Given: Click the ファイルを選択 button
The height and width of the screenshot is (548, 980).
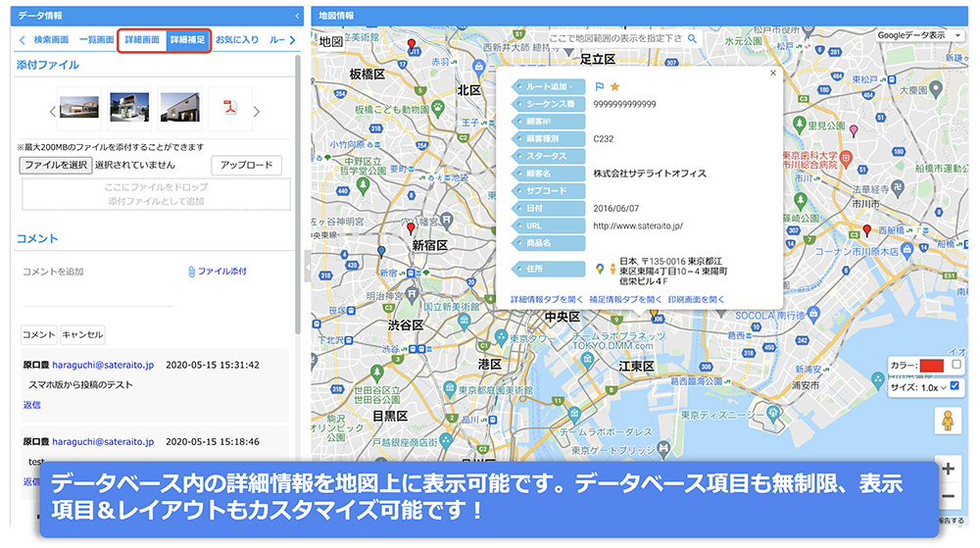Looking at the screenshot, I should point(56,165).
